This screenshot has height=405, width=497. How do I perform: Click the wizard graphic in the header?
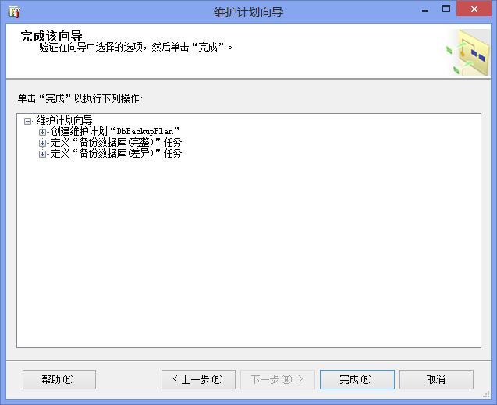pos(467,52)
